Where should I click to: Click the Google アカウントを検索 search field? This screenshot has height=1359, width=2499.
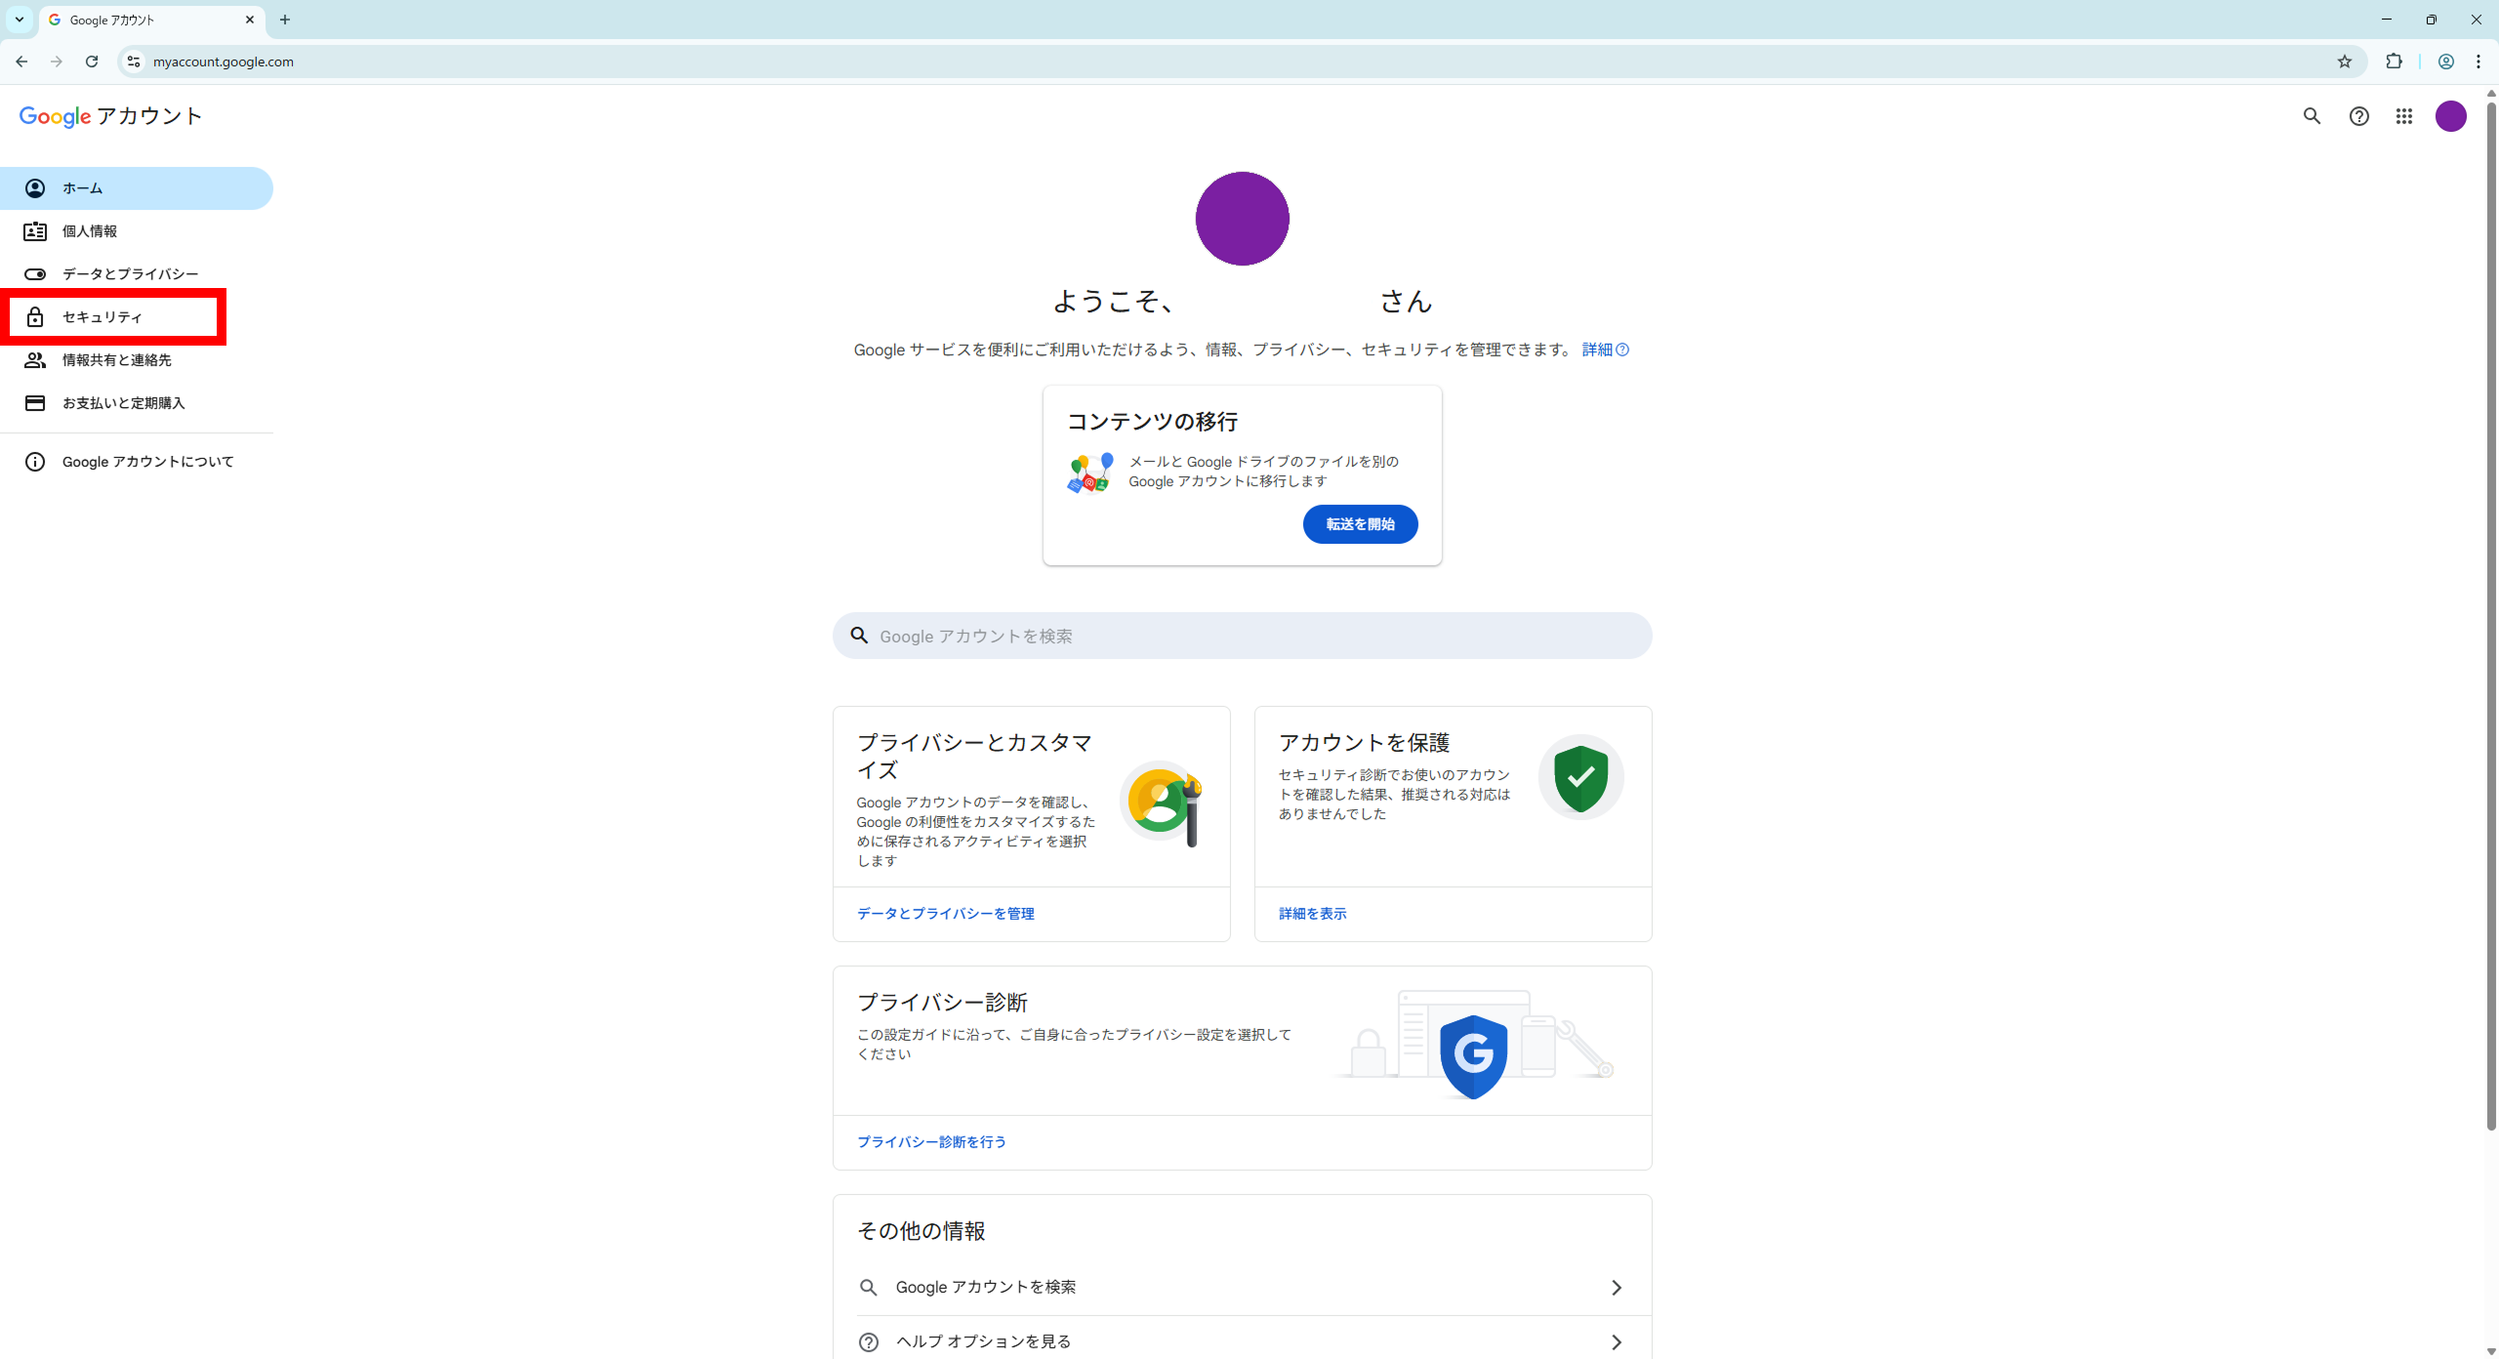point(1243,636)
